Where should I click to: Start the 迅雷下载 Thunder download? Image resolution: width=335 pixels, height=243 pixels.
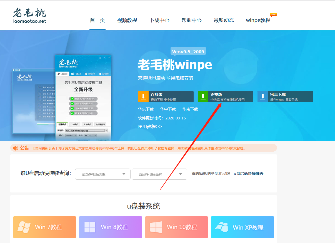[285, 97]
